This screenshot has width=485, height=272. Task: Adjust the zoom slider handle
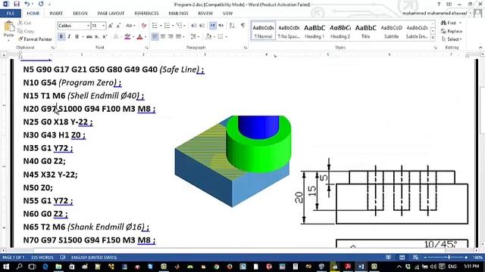pyautogui.click(x=449, y=257)
